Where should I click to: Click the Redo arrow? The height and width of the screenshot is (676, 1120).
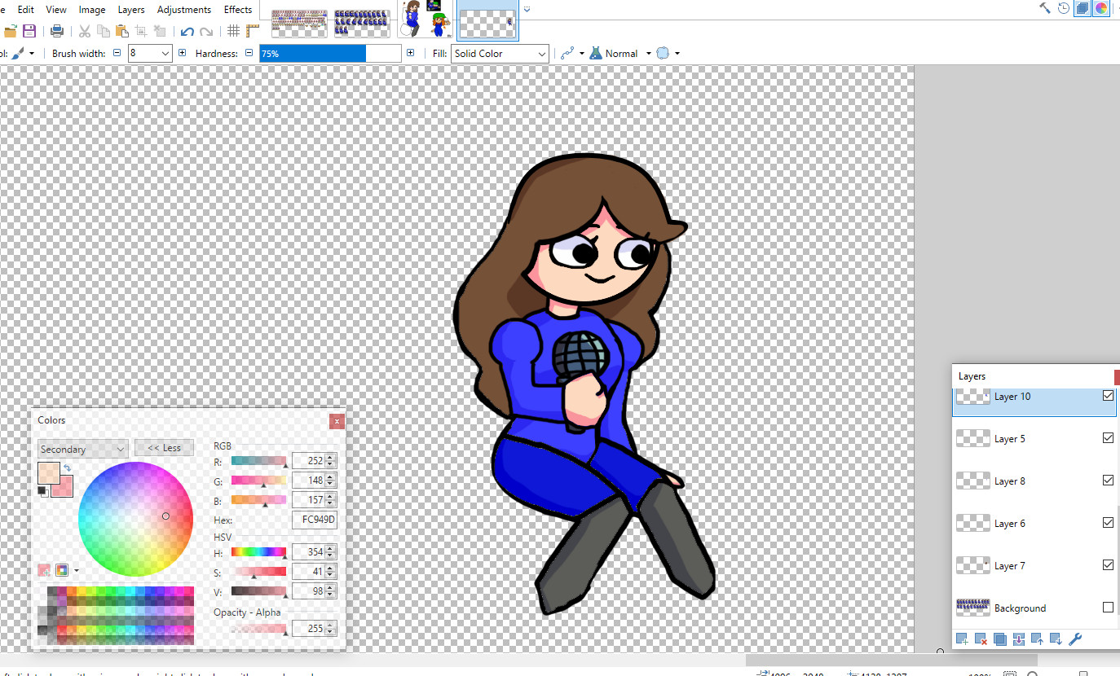206,31
